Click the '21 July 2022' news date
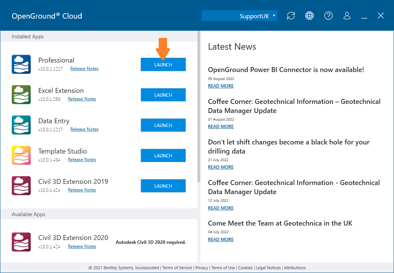Image resolution: width=394 pixels, height=273 pixels. 218,160
